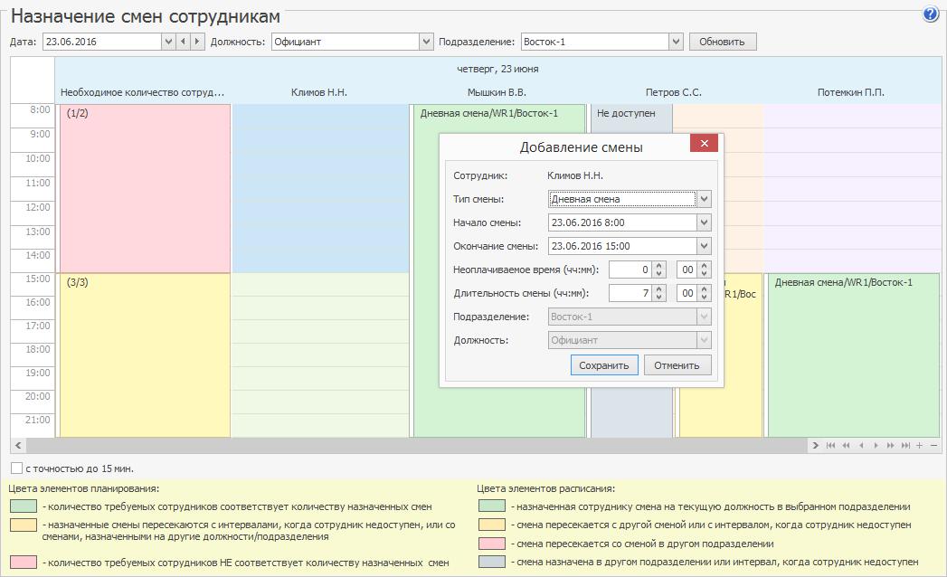The height and width of the screenshot is (577, 947).
Task: Expand the 'Тип смены' dropdown
Action: tap(704, 199)
